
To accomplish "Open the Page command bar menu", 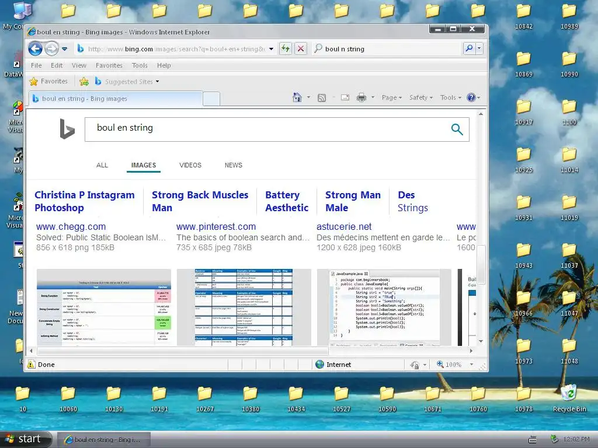I will 392,97.
